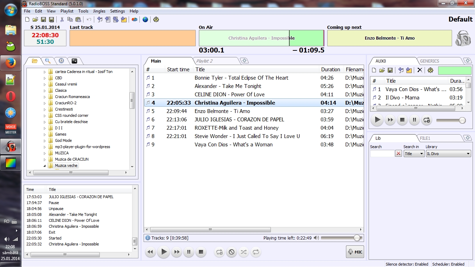
Task: Toggle repeat-one track in main player
Action: [x=219, y=252]
